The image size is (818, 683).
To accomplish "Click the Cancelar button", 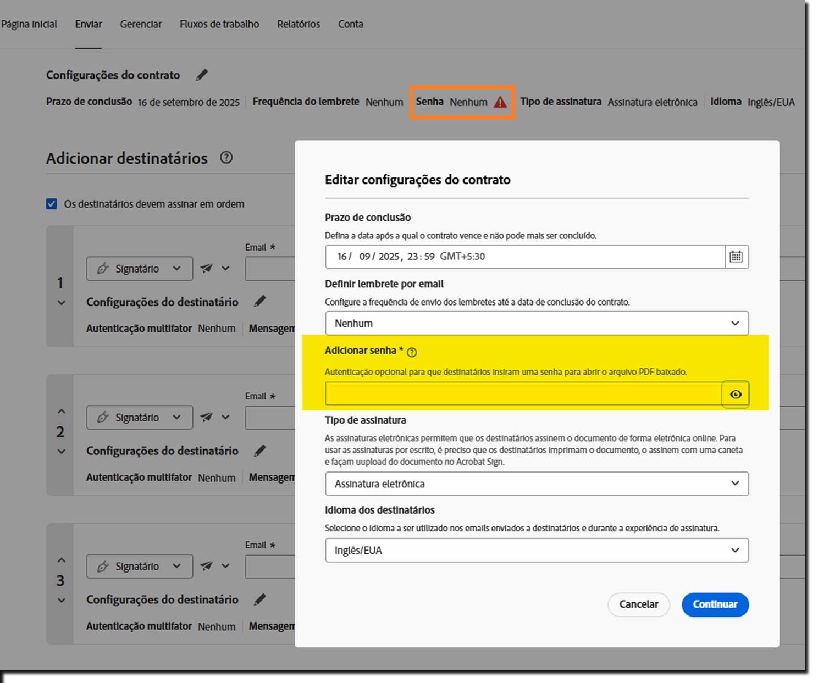I will (x=638, y=604).
